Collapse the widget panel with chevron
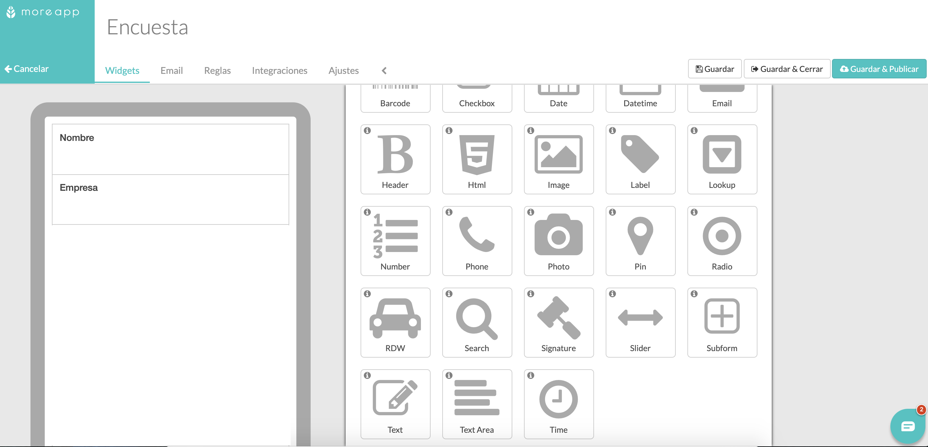The height and width of the screenshot is (447, 928). point(384,71)
